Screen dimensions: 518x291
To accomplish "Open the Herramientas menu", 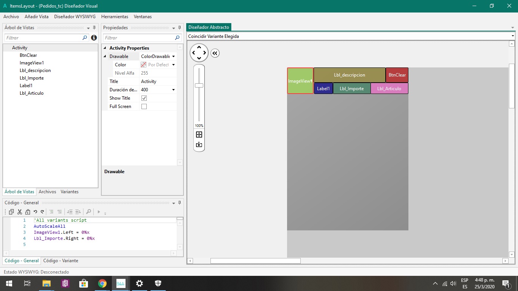I will pos(115,17).
